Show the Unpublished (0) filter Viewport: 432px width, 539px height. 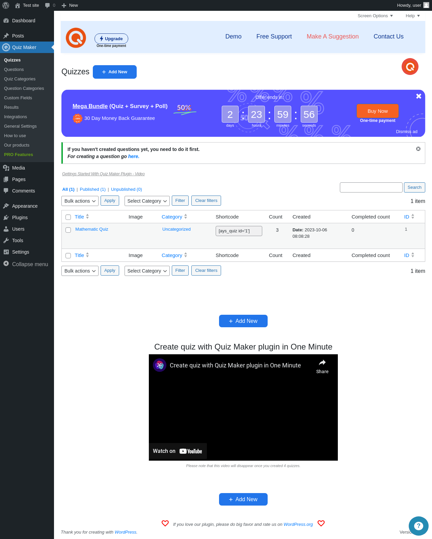(127, 189)
